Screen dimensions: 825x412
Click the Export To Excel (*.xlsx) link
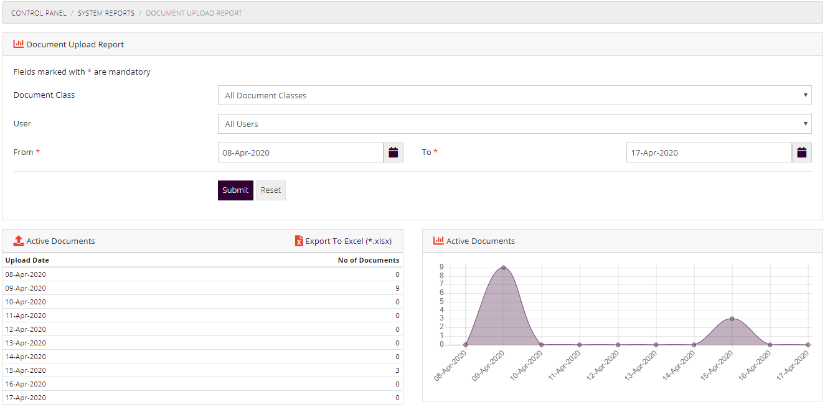point(347,240)
